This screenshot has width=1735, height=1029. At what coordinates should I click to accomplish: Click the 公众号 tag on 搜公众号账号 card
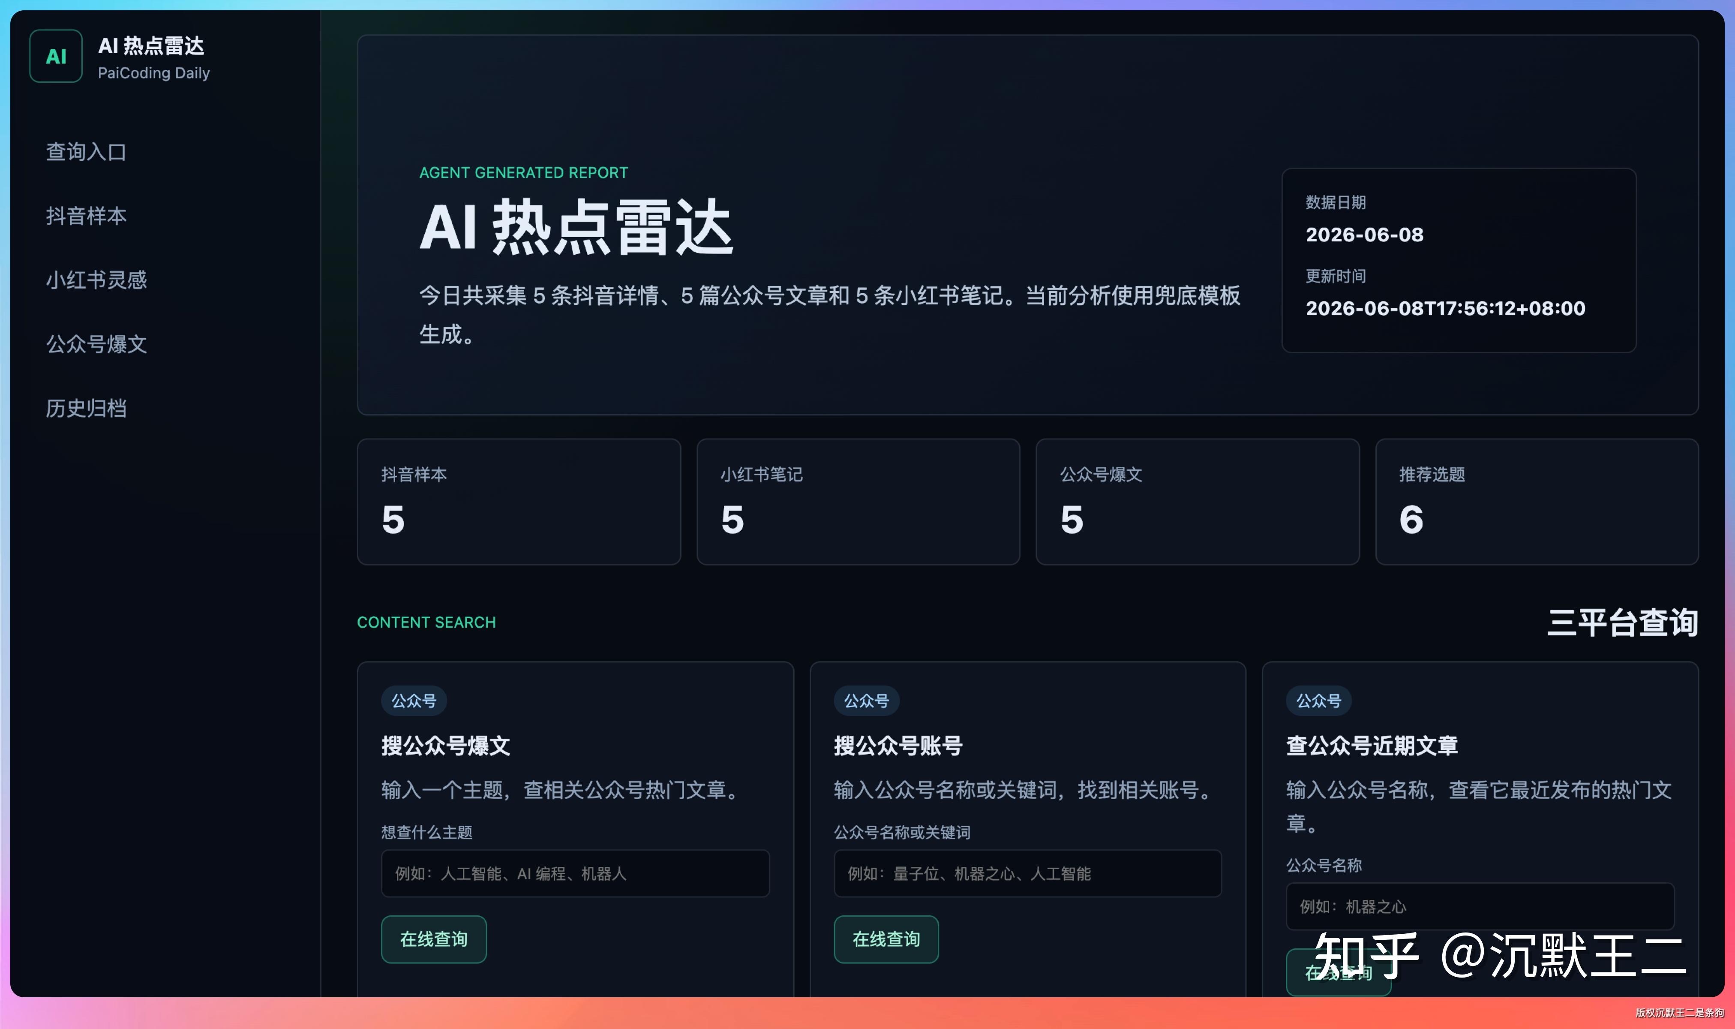point(867,701)
